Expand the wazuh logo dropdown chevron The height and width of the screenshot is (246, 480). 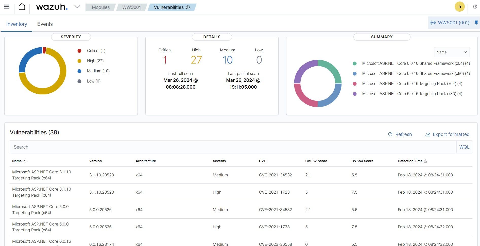point(77,7)
